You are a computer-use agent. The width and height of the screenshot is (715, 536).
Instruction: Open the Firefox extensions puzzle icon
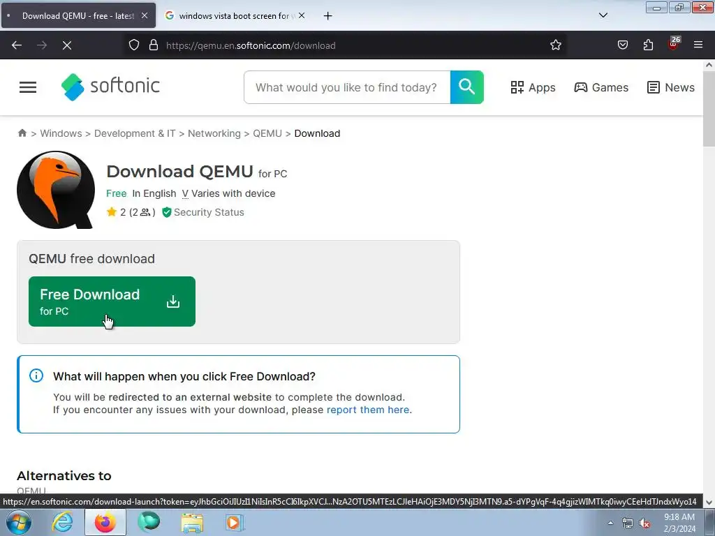(648, 45)
